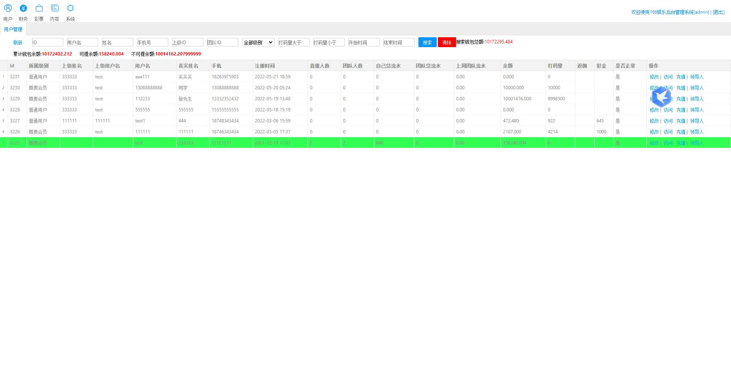Click the blue bird floating icon
Image resolution: width=731 pixels, height=366 pixels.
[661, 97]
